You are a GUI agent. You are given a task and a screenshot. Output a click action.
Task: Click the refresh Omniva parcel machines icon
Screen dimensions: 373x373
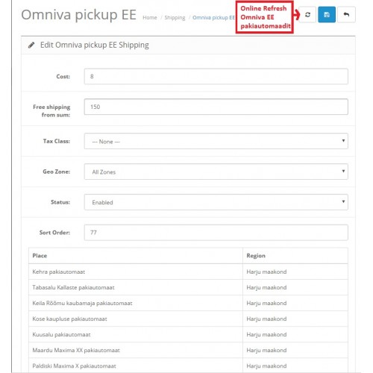(x=307, y=15)
